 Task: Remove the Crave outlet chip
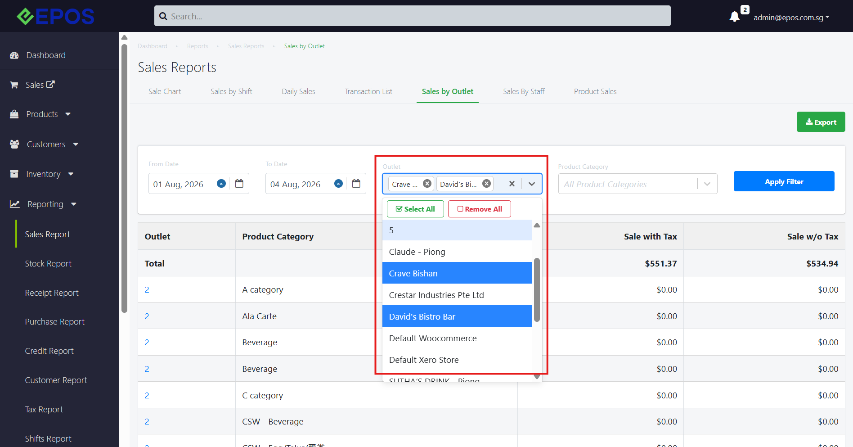click(427, 184)
